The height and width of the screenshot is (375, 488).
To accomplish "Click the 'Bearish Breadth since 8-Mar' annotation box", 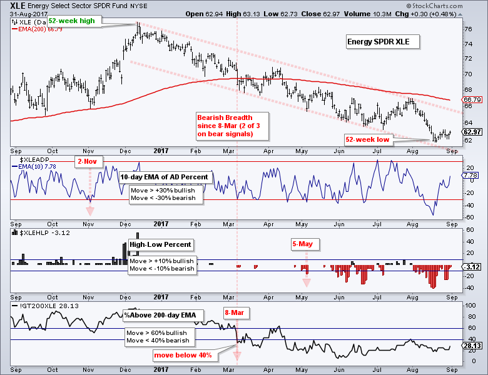I will [231, 126].
